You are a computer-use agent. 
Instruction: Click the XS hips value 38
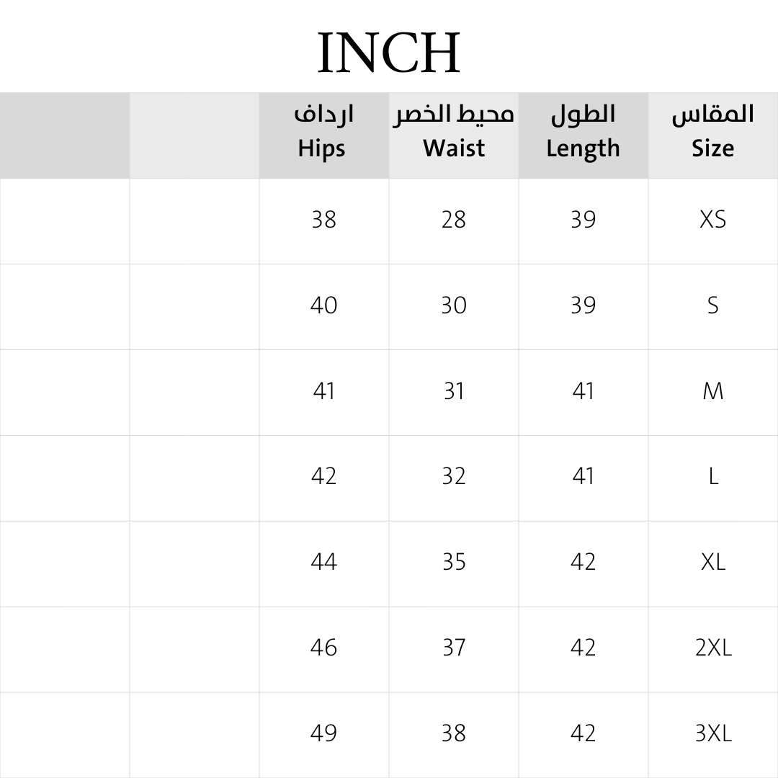[323, 220]
